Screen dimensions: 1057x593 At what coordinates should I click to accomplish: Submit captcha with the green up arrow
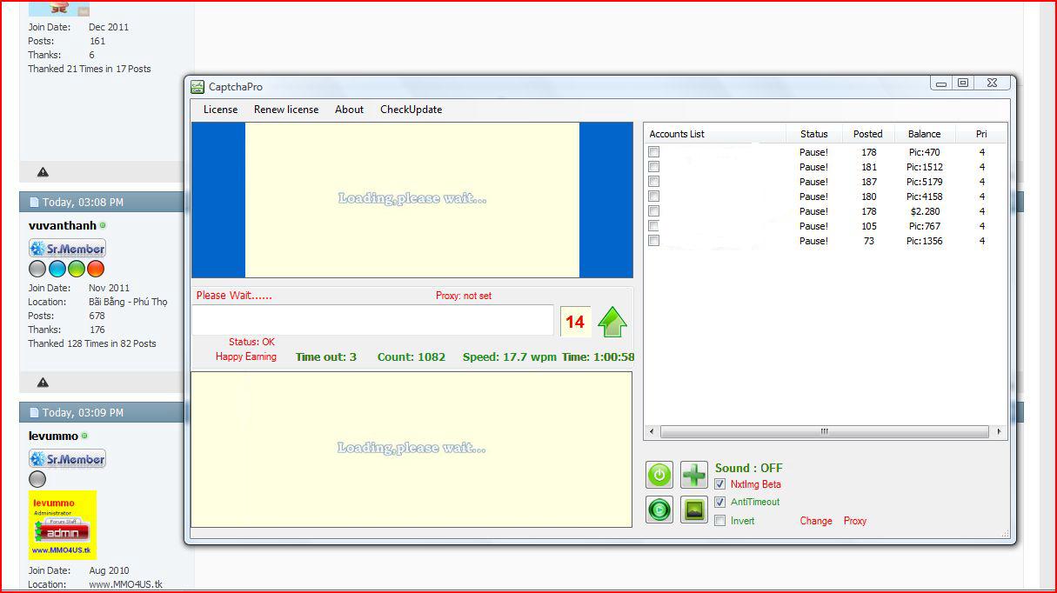tap(612, 322)
